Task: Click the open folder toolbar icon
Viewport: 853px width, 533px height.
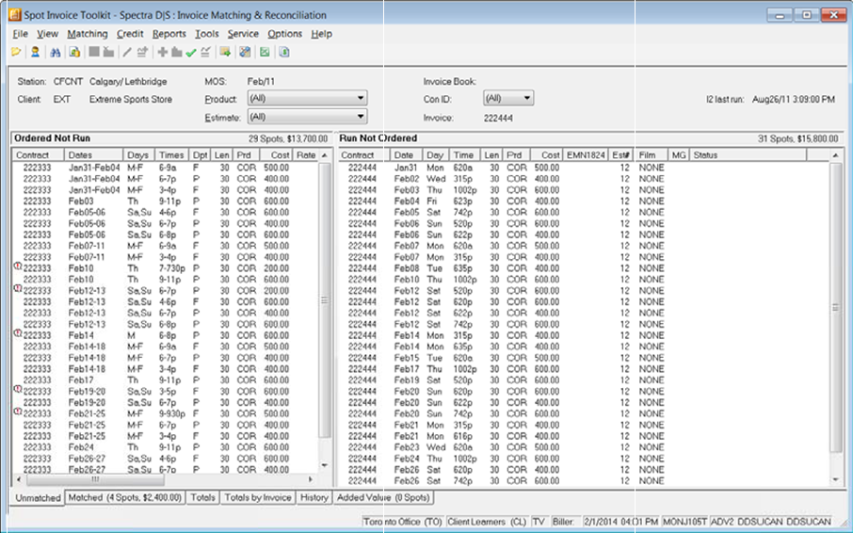Action: pos(16,52)
